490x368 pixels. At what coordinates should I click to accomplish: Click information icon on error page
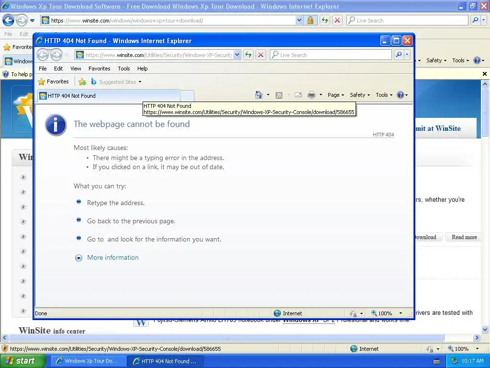click(x=56, y=125)
